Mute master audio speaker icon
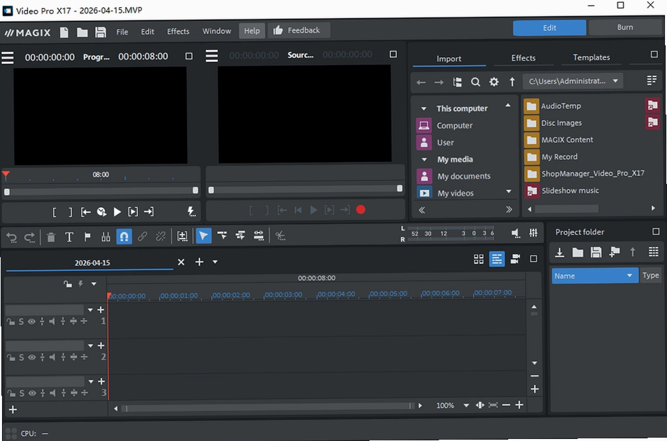The width and height of the screenshot is (667, 441). coord(515,232)
